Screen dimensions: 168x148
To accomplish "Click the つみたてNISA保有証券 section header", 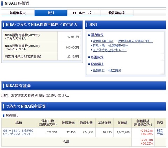I will [84, 106].
